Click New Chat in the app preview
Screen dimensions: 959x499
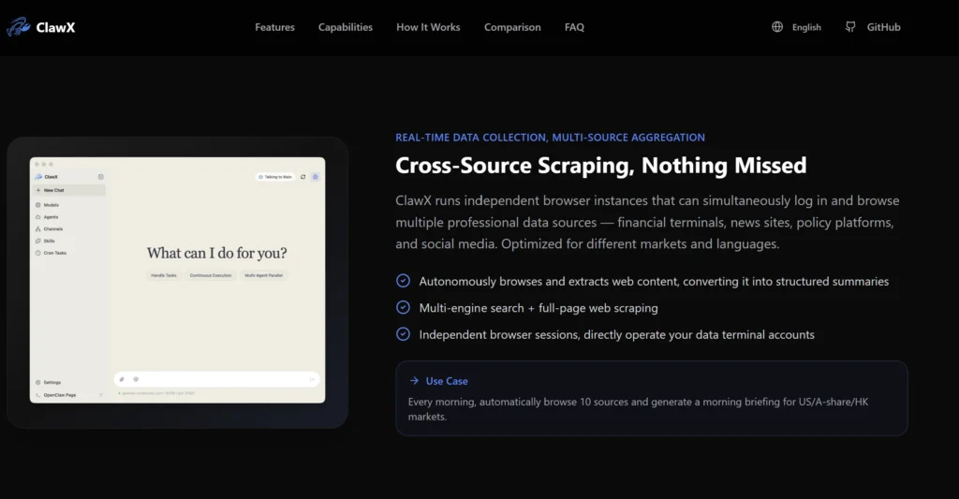tap(69, 190)
